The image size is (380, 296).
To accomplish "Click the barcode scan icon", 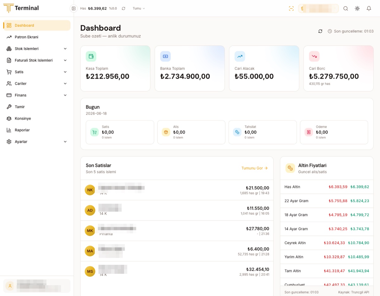I will pyautogui.click(x=291, y=9).
